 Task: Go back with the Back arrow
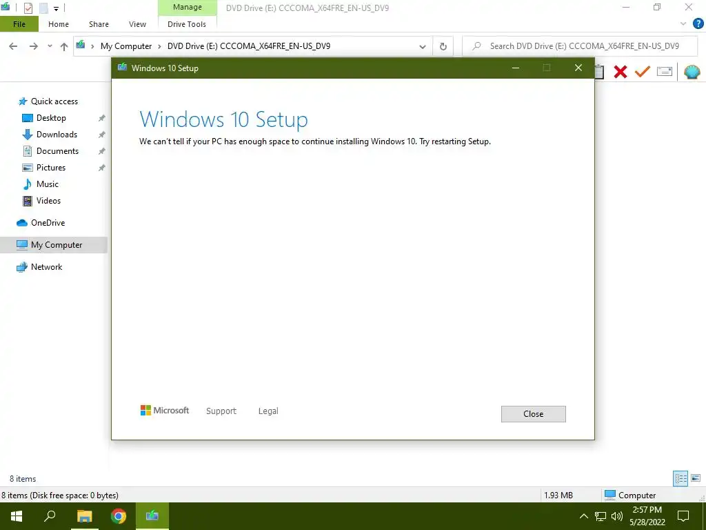click(x=14, y=46)
